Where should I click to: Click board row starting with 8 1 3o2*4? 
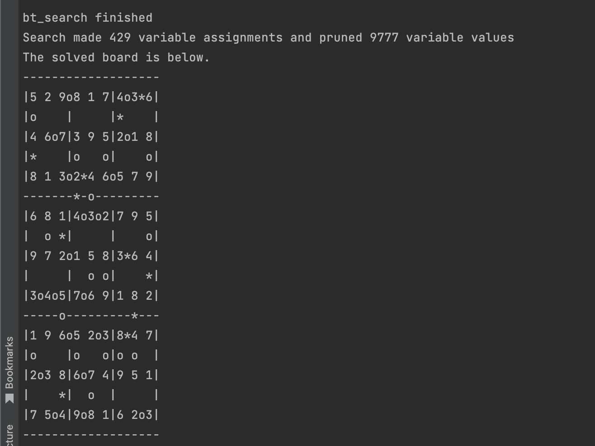tap(91, 177)
